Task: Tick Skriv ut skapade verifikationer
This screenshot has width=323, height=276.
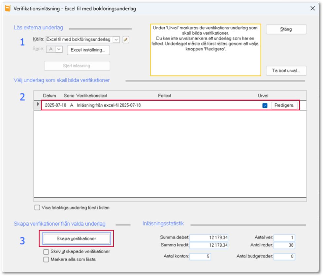Action: point(46,252)
